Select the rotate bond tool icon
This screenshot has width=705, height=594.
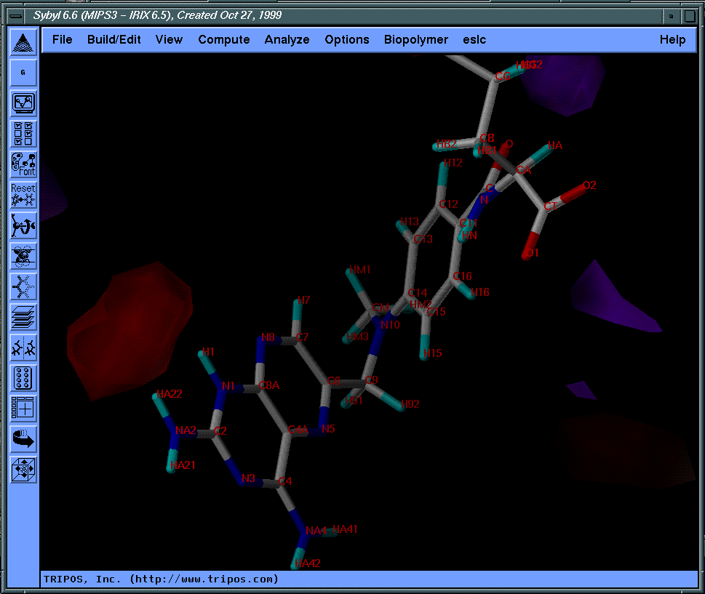(x=24, y=226)
